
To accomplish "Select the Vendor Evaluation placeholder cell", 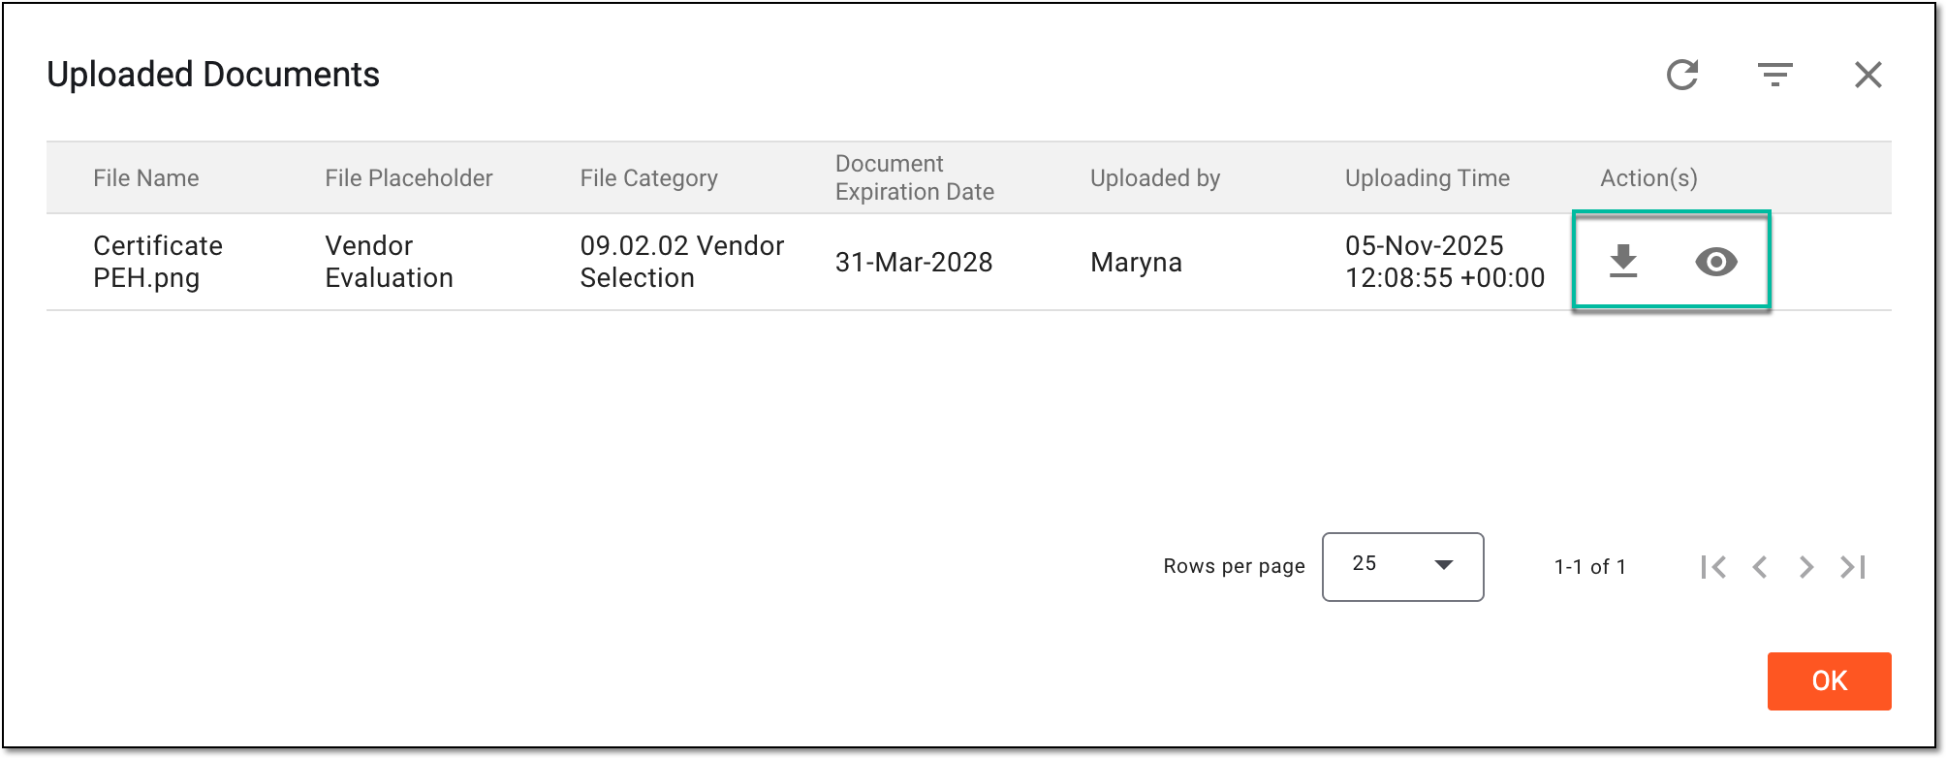I will point(389,262).
